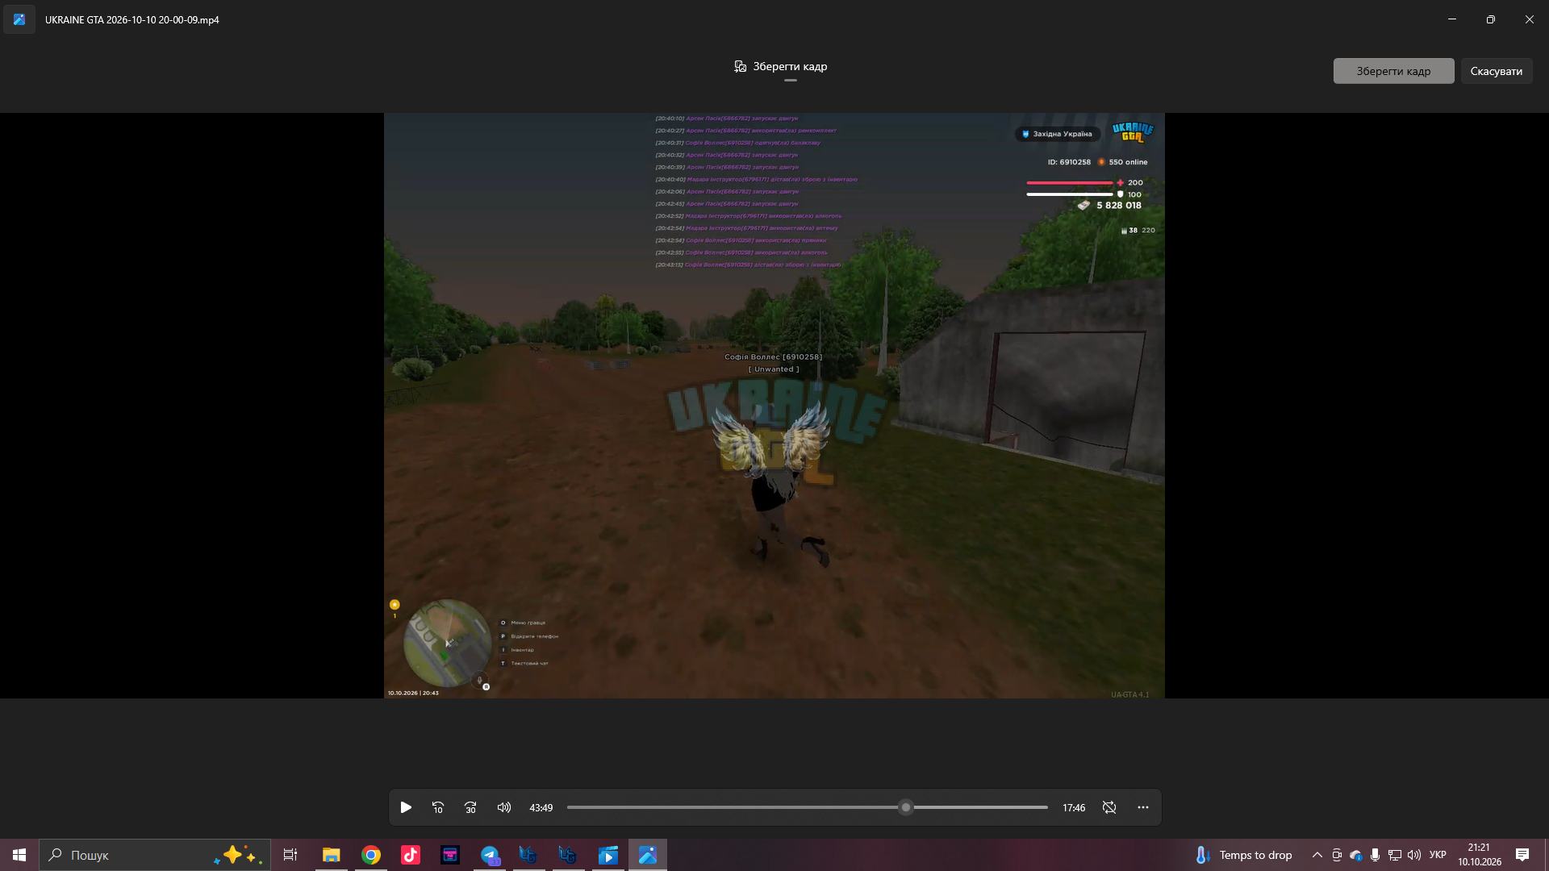
Task: Click the Photos app icon in title bar
Action: point(19,19)
